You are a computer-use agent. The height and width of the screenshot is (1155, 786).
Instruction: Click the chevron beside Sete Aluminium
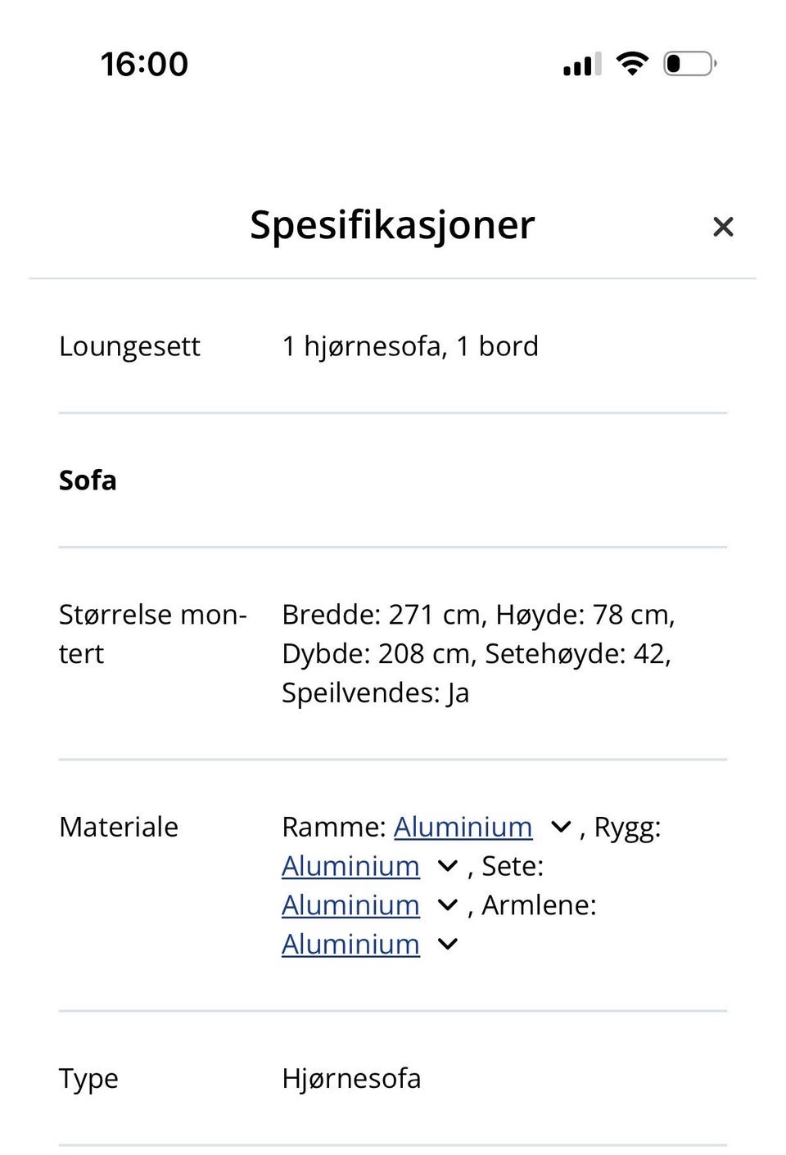pyautogui.click(x=447, y=905)
